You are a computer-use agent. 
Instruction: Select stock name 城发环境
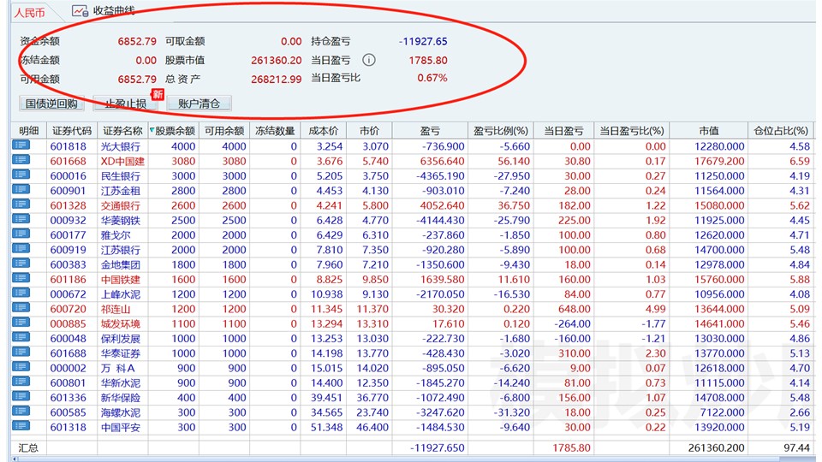coord(121,323)
